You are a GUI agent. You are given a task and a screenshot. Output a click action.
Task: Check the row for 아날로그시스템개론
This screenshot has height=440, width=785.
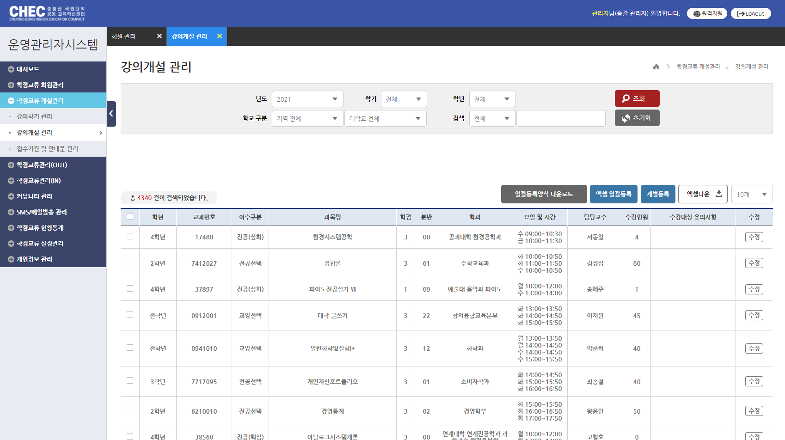tap(130, 436)
